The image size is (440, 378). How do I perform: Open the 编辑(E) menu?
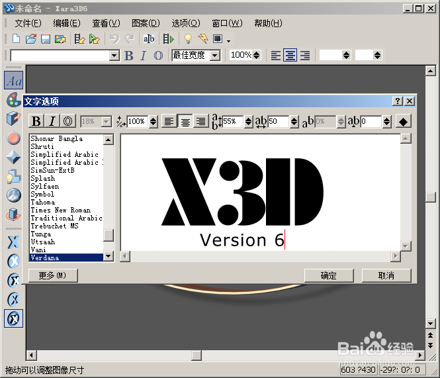click(x=67, y=23)
